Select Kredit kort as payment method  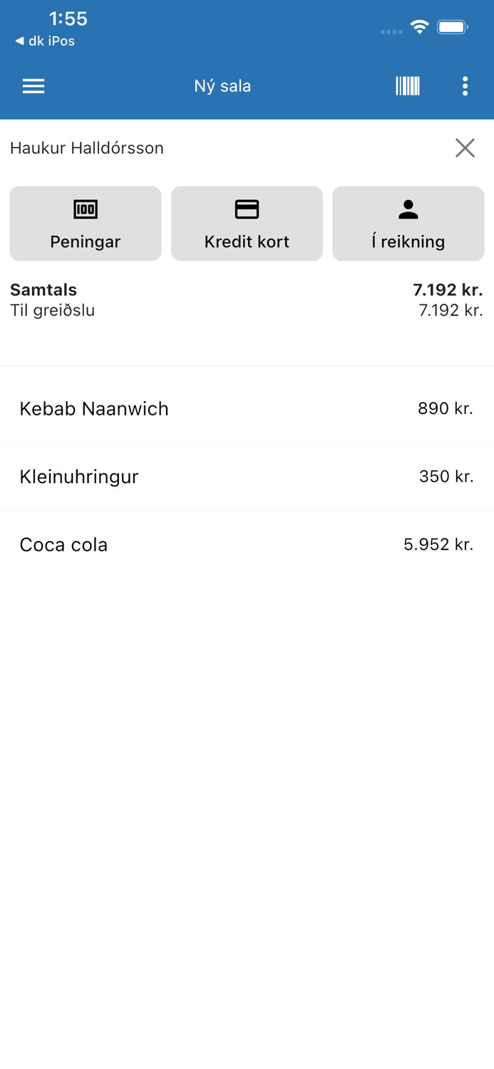coord(247,223)
